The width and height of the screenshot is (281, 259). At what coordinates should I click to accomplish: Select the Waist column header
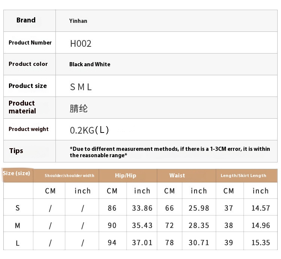point(177,176)
